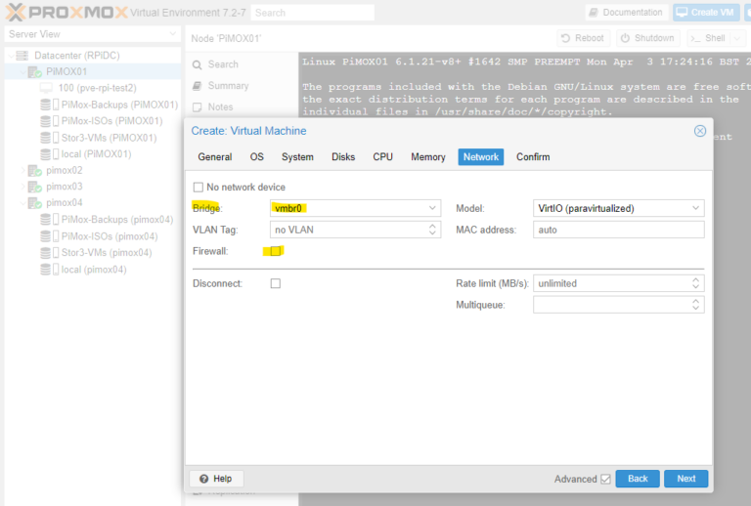Open the Shell button dropdown arrow

(737, 38)
